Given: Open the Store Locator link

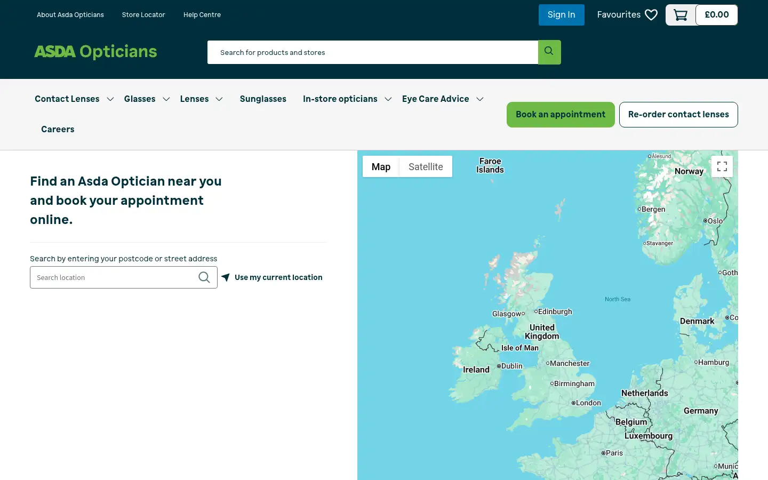Looking at the screenshot, I should 143,15.
